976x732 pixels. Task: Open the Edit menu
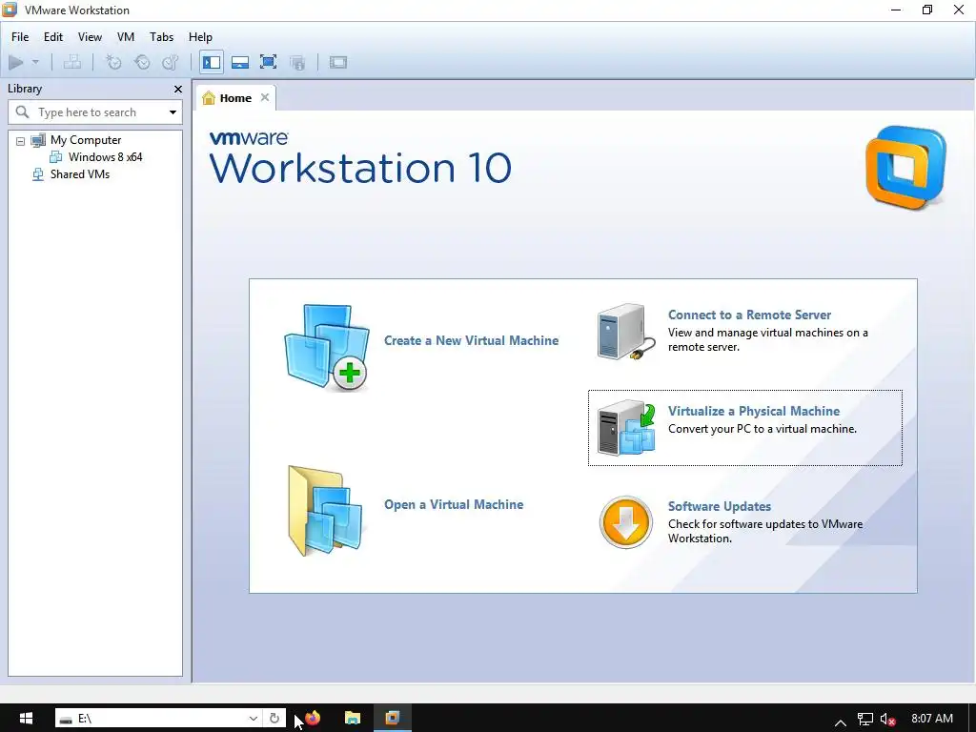click(x=53, y=37)
